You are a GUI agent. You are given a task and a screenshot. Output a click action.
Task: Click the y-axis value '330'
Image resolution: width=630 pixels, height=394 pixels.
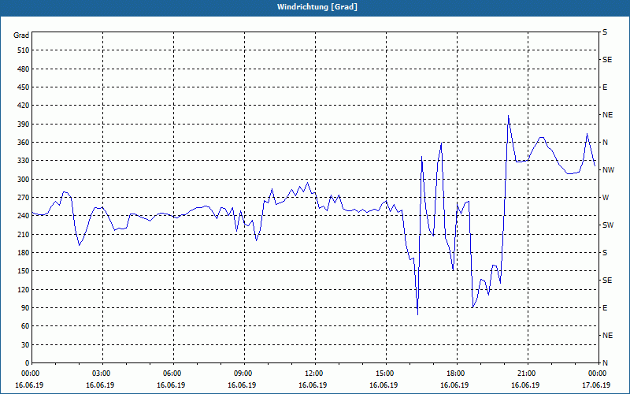[24, 161]
